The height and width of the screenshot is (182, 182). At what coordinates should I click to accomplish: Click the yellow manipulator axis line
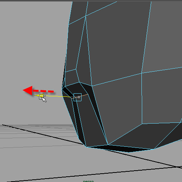58,96
